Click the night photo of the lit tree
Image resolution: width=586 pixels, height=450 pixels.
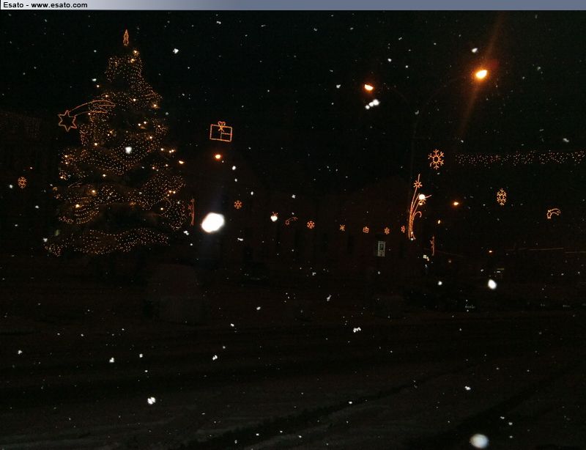coord(293,230)
